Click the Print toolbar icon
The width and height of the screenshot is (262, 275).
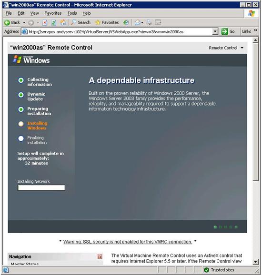pyautogui.click(x=149, y=22)
